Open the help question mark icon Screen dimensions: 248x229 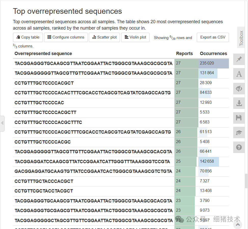pyautogui.click(x=239, y=147)
